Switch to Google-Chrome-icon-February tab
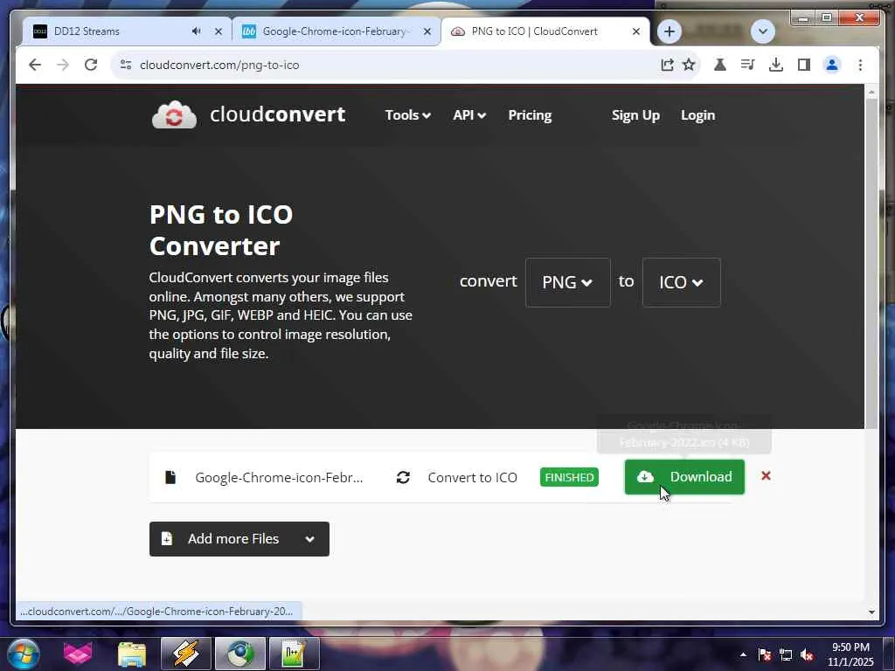895x671 pixels. 336,31
